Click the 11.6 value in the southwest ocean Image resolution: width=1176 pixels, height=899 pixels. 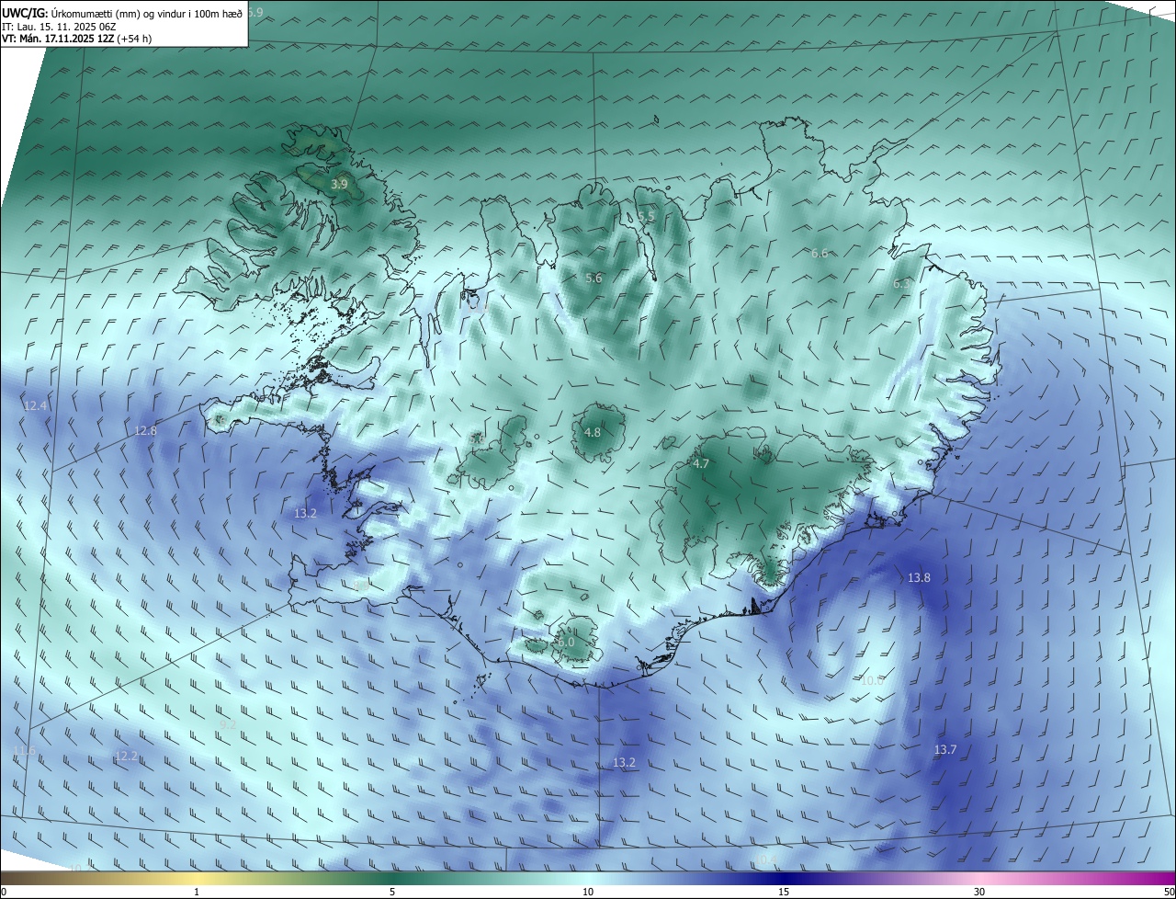click(x=24, y=750)
